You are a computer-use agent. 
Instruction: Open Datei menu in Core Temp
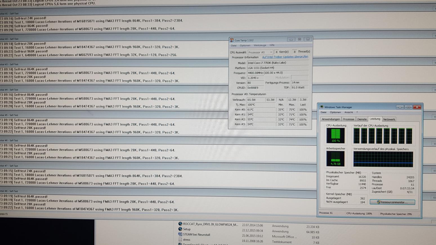tap(234, 46)
